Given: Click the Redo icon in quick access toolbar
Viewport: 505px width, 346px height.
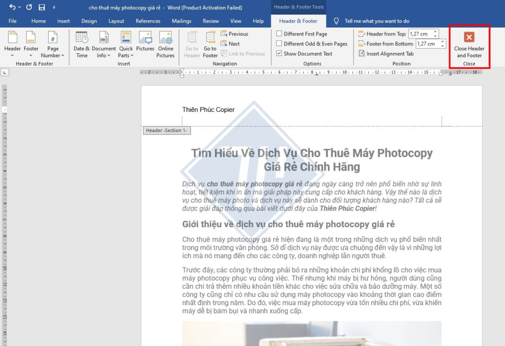Looking at the screenshot, I should [29, 7].
